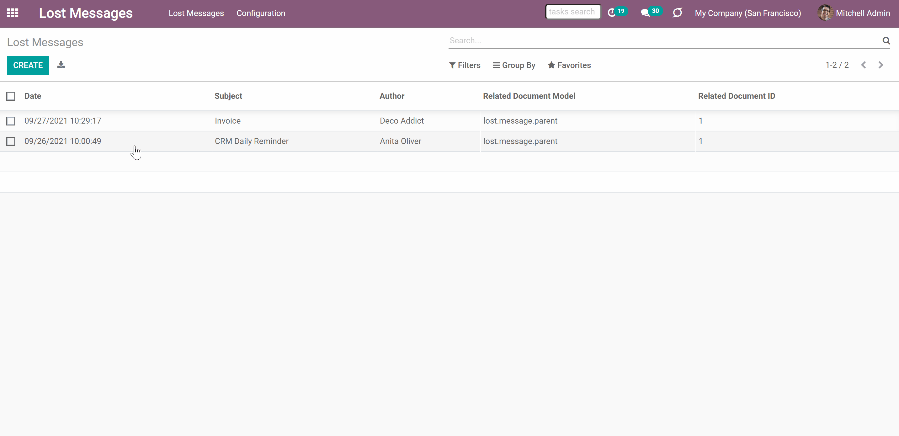Open the conversations chat icon with 30 badge

click(x=651, y=13)
